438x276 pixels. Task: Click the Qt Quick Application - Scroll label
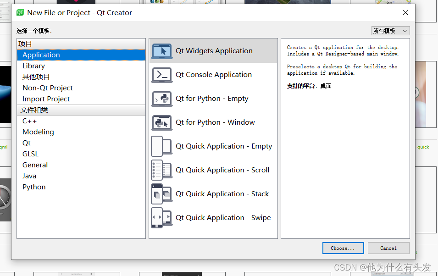pos(222,170)
